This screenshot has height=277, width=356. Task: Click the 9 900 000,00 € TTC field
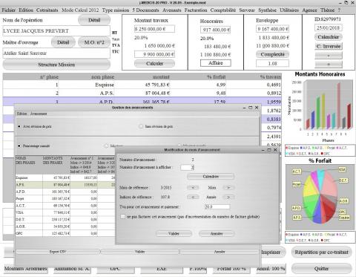click(154, 54)
